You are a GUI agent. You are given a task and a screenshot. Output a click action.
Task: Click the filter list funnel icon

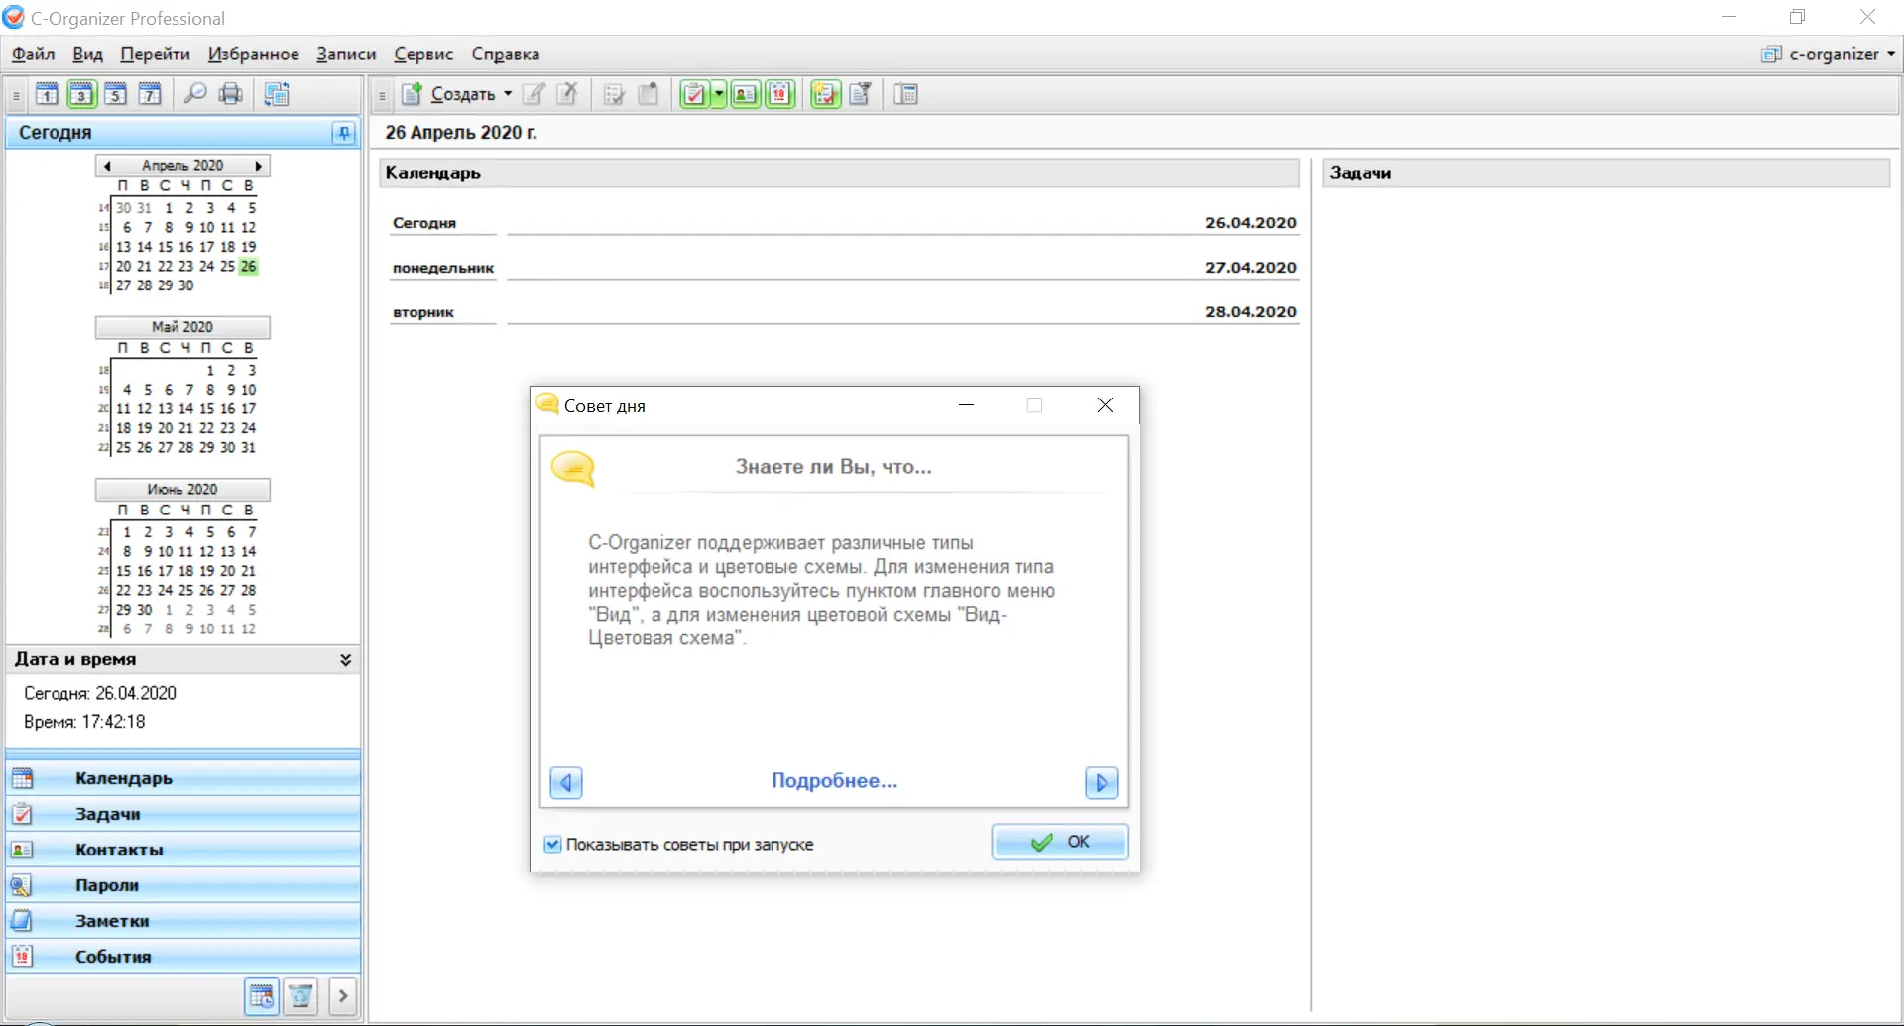click(x=860, y=94)
